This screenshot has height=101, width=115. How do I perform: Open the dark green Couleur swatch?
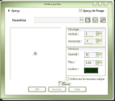click(x=91, y=70)
